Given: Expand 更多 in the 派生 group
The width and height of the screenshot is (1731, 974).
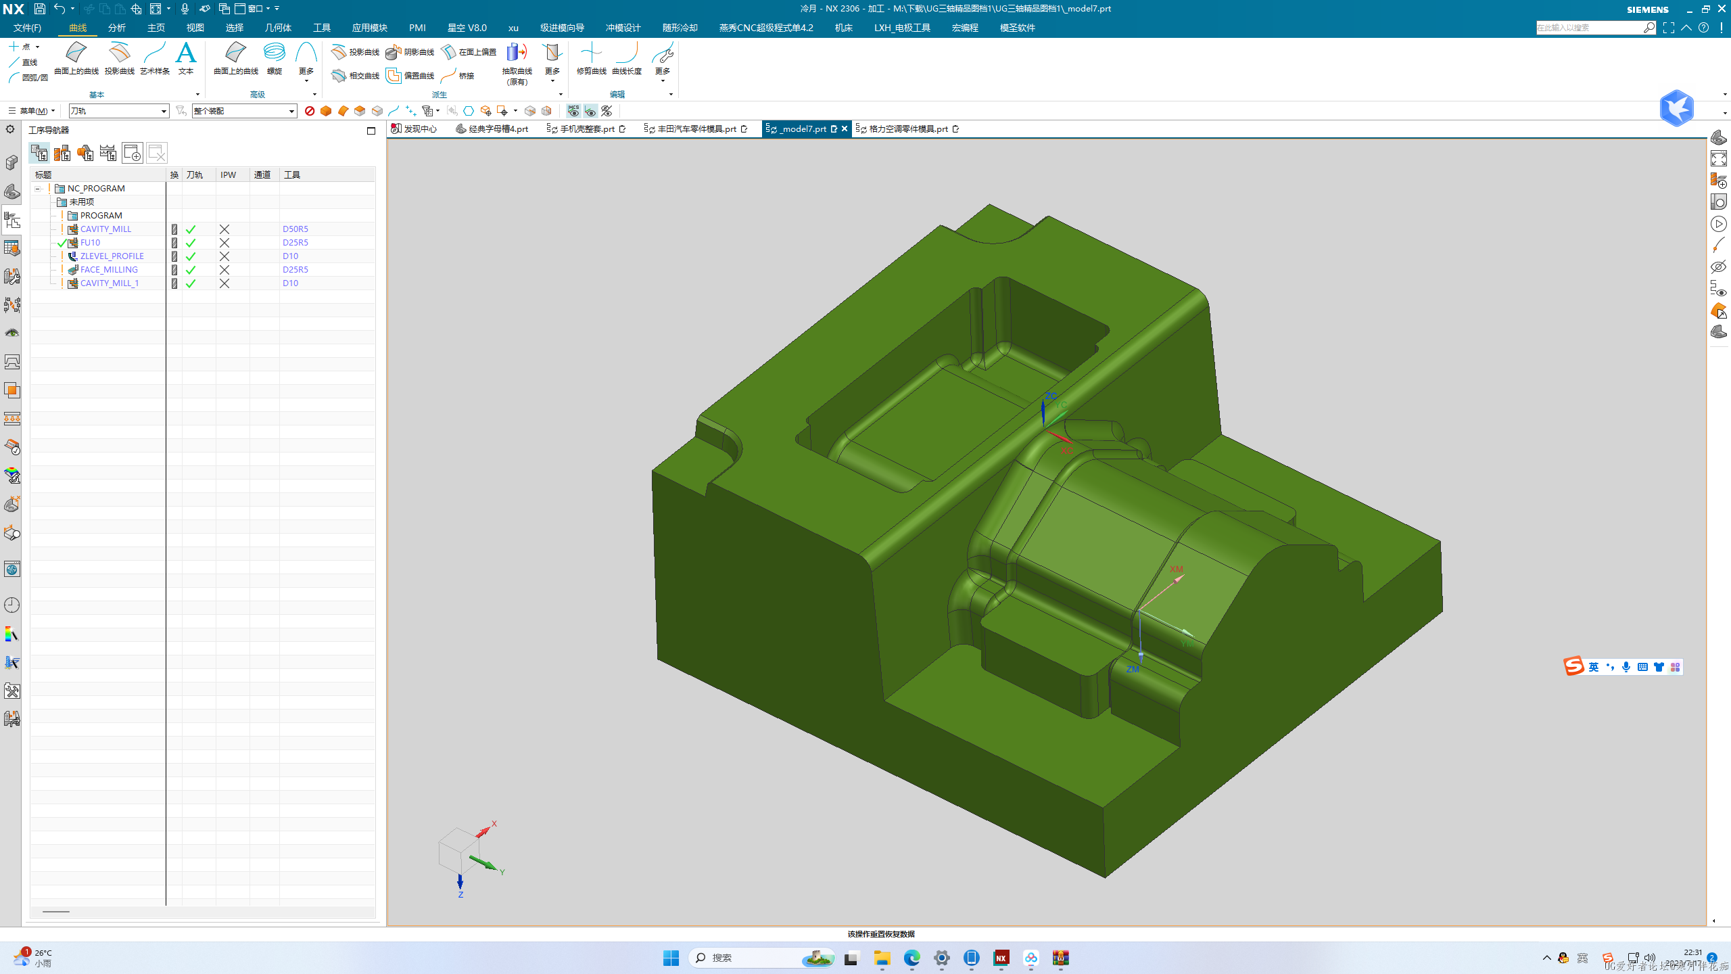Looking at the screenshot, I should coord(552,64).
